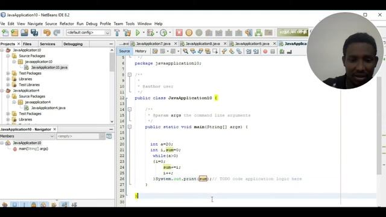Open the Debug Project dropdown arrow
Viewport: 386px width, 217px height.
(157, 33)
